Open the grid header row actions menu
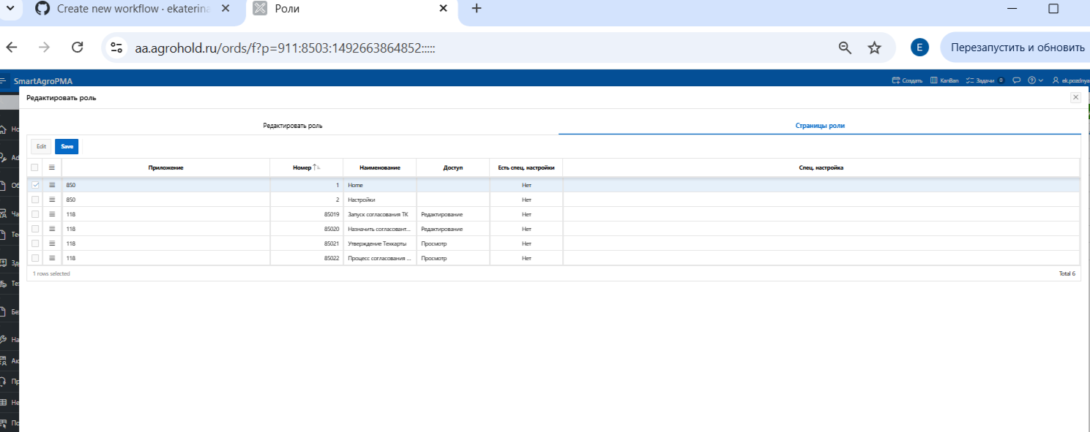Image resolution: width=1090 pixels, height=432 pixels. tap(52, 167)
